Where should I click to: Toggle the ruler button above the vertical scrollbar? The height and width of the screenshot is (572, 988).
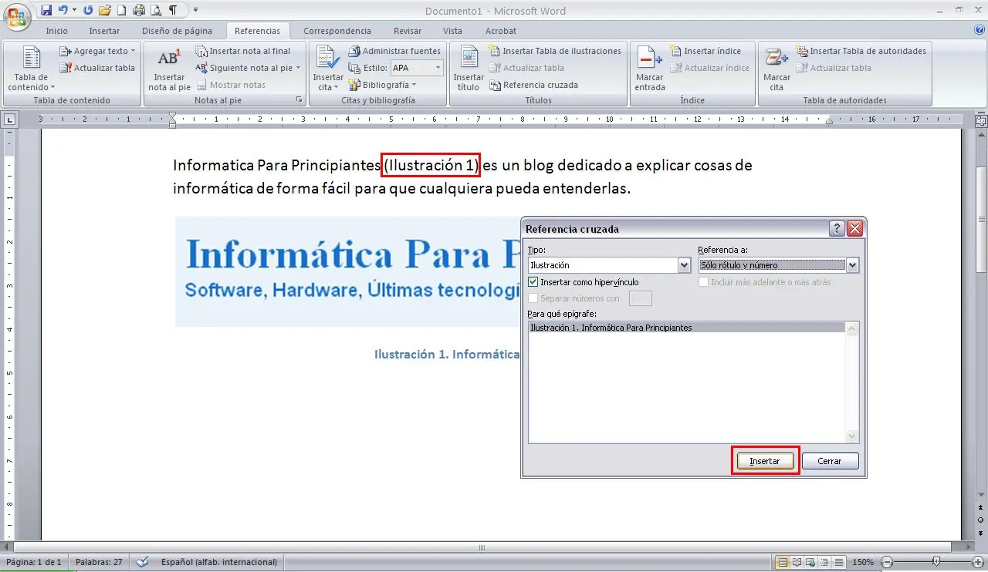pyautogui.click(x=981, y=121)
